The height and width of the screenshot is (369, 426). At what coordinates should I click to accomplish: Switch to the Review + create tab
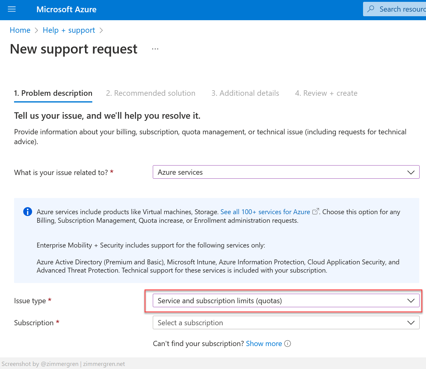coord(326,93)
